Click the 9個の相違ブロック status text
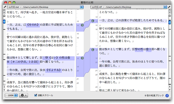The width and height of the screenshot is (174, 104). click(154, 96)
